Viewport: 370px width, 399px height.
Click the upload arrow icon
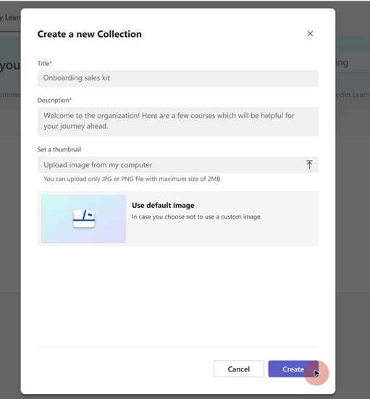tap(309, 164)
